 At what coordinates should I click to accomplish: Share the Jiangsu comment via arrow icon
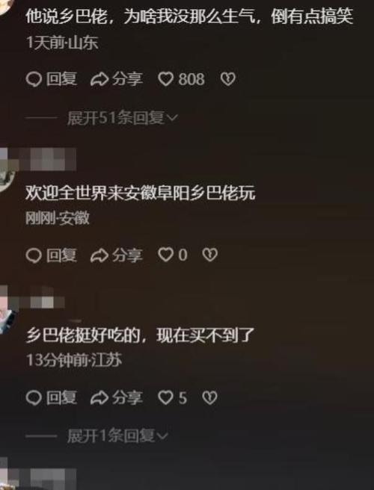99,398
